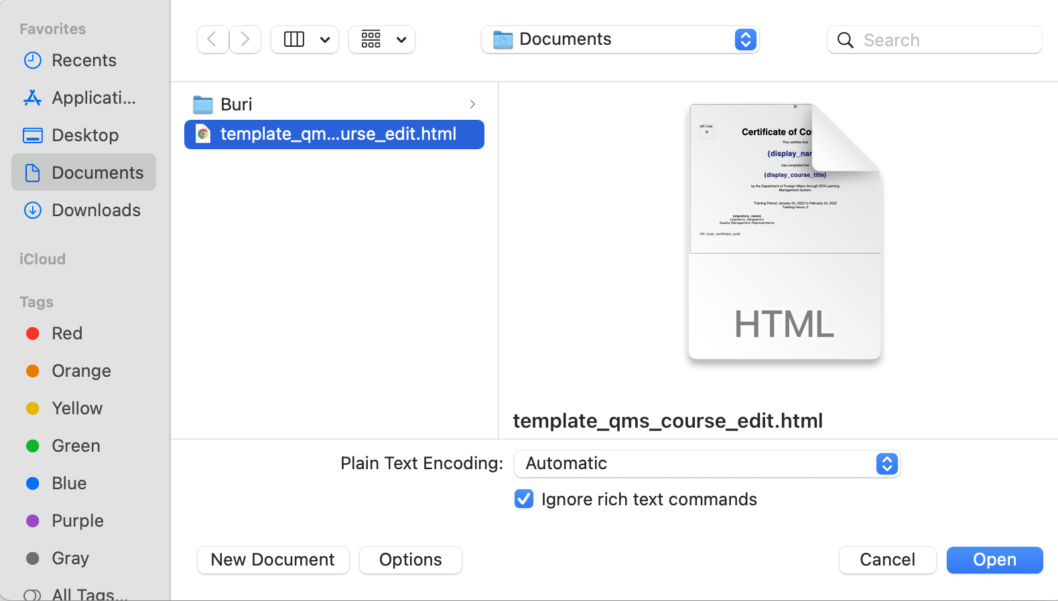
Task: Click the New Document button
Action: (273, 560)
